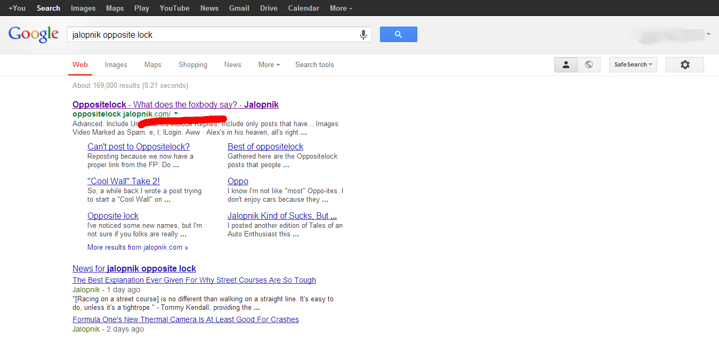Open Play in the top bar
This screenshot has width=719, height=346.
142,8
